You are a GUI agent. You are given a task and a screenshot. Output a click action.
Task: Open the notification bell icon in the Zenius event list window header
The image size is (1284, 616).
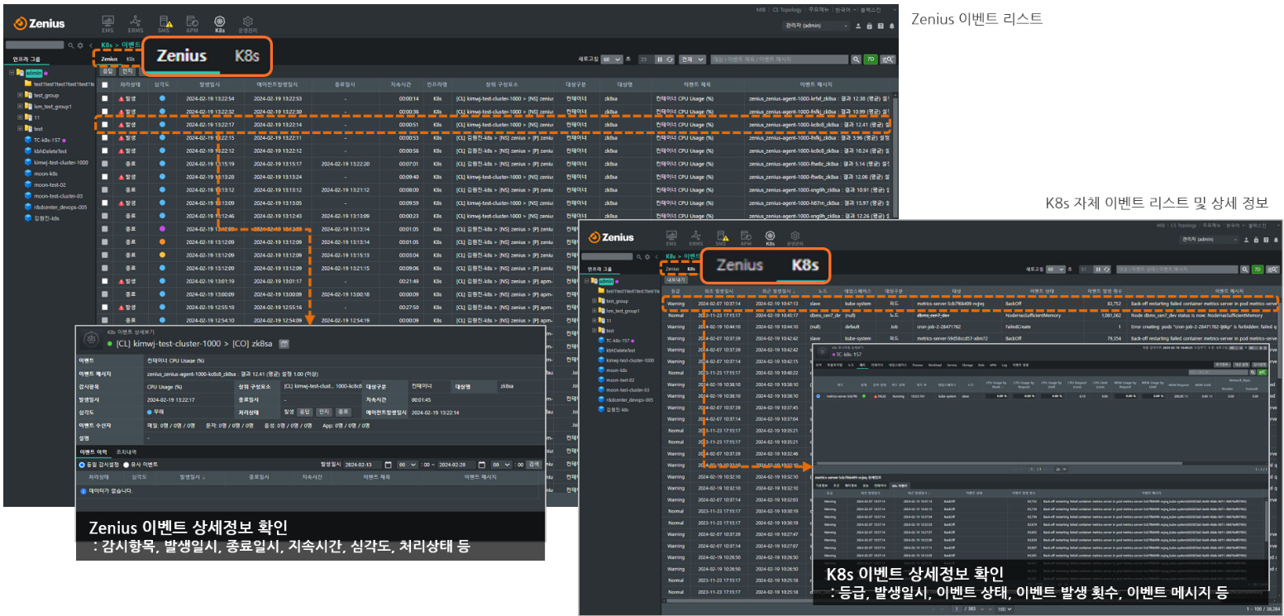tap(892, 26)
